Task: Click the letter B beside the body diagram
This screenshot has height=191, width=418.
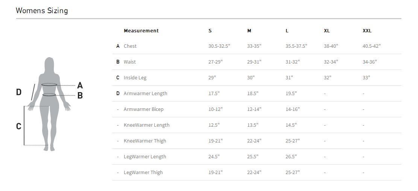Action: pyautogui.click(x=80, y=95)
